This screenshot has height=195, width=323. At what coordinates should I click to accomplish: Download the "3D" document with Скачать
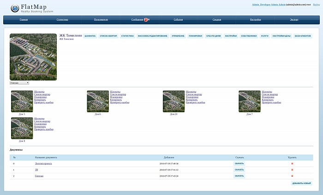coord(239,170)
